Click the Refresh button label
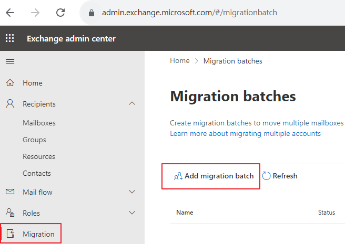Image resolution: width=345 pixels, height=244 pixels. pos(285,176)
